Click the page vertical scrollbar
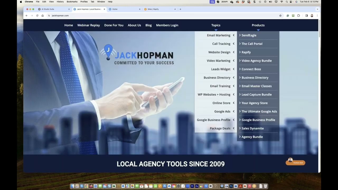Screen dimensions: 338x190 coord(319,29)
